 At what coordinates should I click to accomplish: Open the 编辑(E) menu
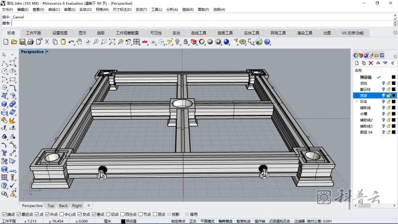coord(23,10)
